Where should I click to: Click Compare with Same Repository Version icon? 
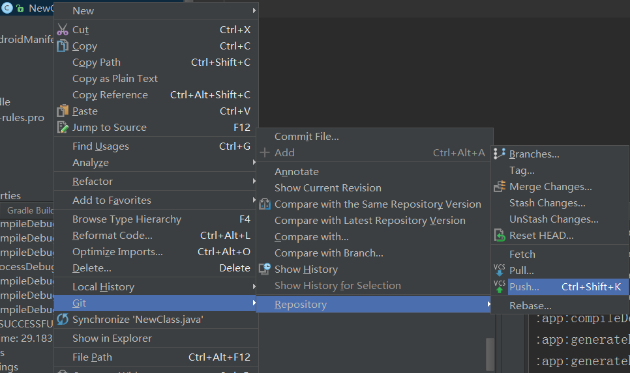pyautogui.click(x=265, y=204)
